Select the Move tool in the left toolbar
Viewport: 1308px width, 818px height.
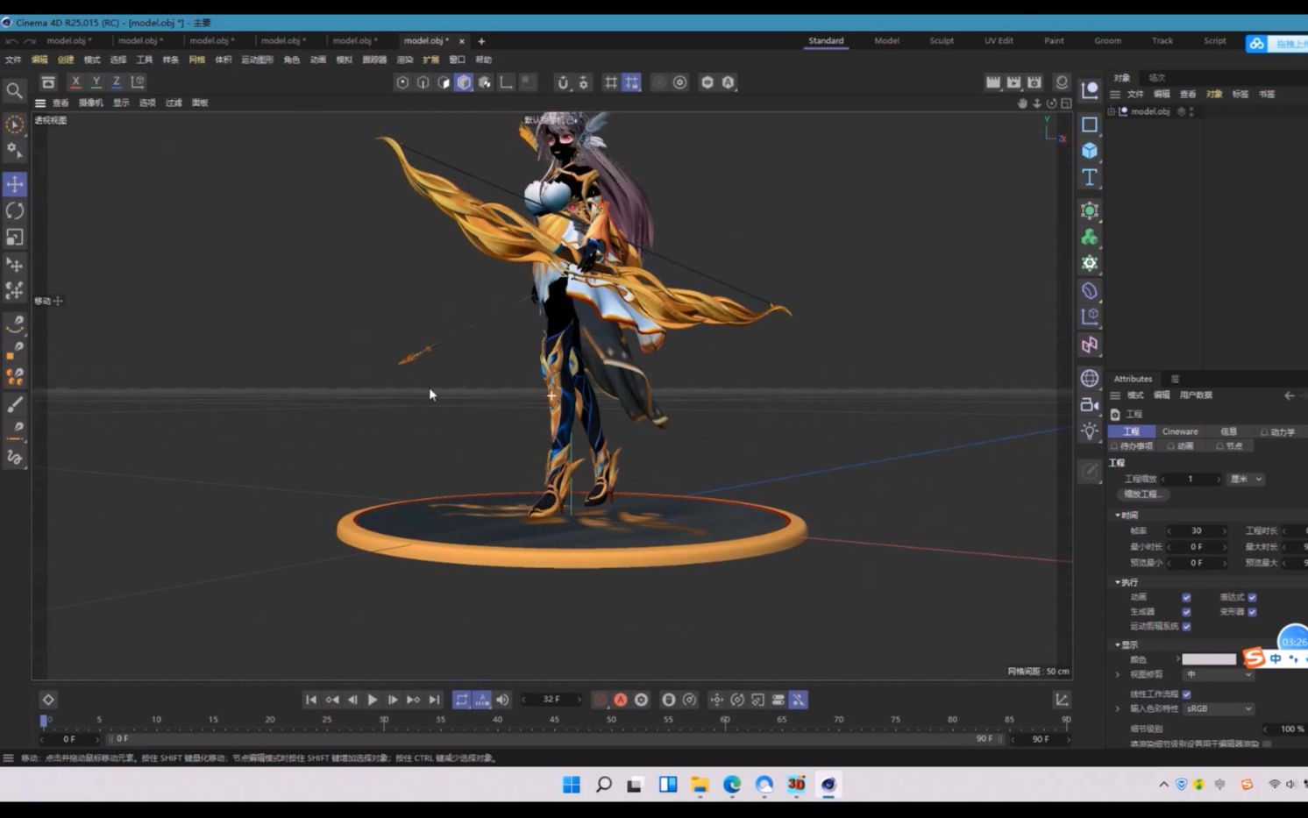(14, 185)
